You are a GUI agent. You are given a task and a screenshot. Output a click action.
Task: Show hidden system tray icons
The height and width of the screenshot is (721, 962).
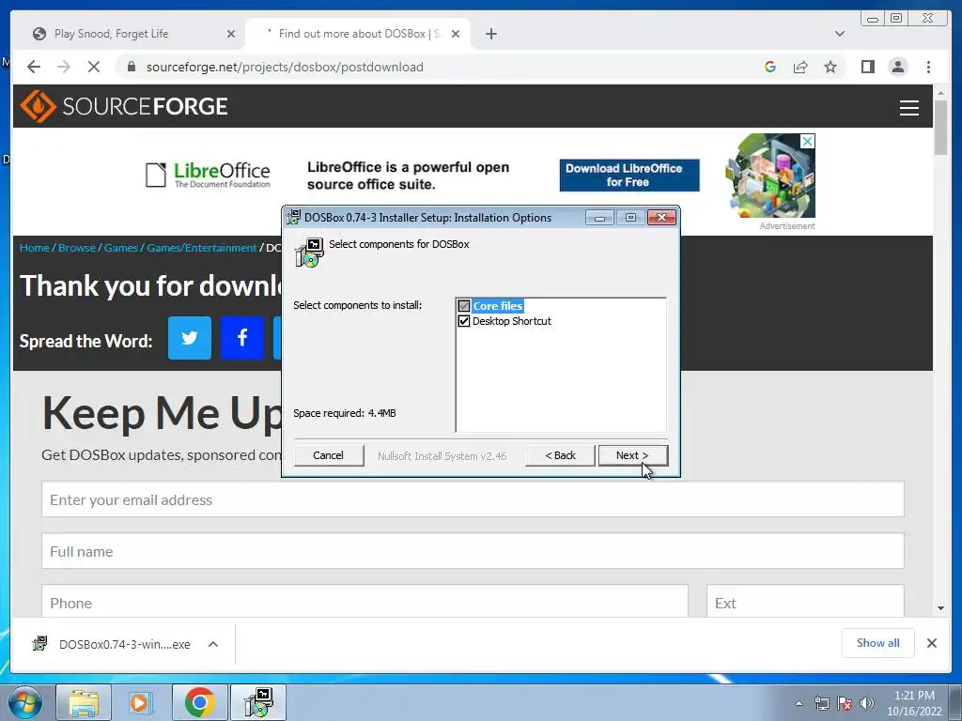[x=799, y=703]
